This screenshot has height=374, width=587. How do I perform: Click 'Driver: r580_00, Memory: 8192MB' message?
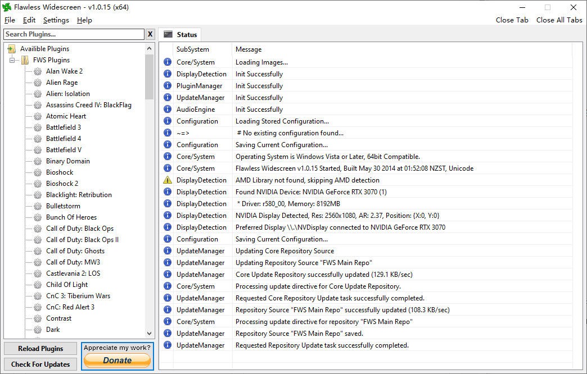click(x=288, y=204)
